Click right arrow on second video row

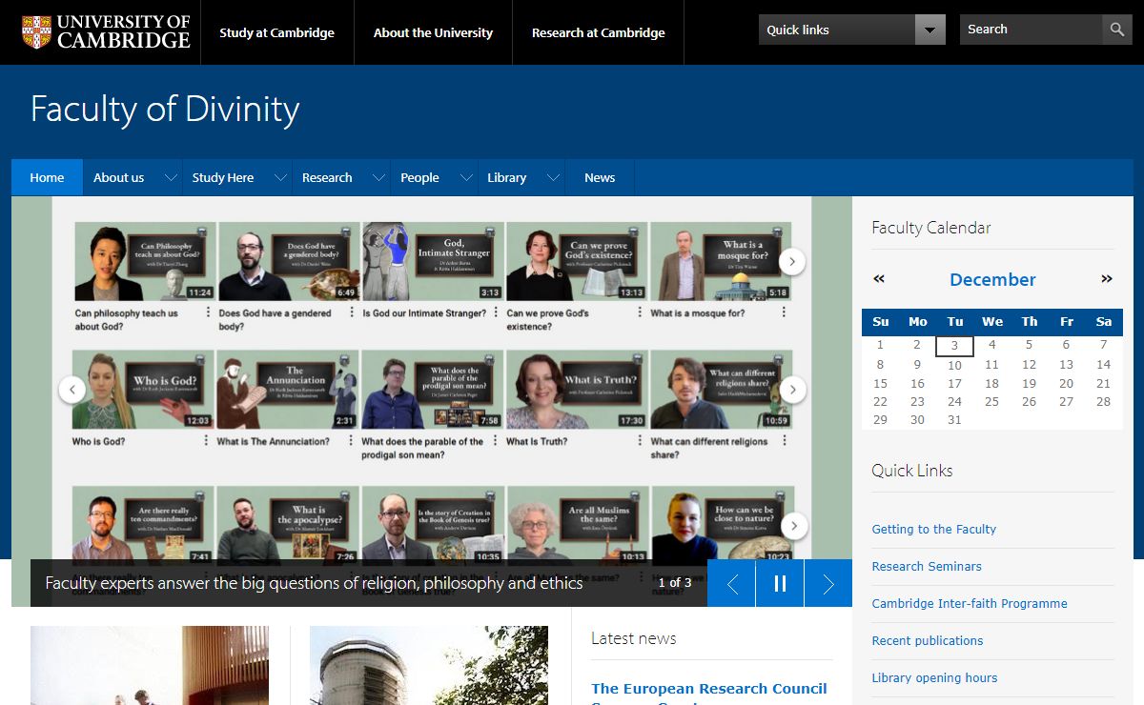[x=792, y=389]
